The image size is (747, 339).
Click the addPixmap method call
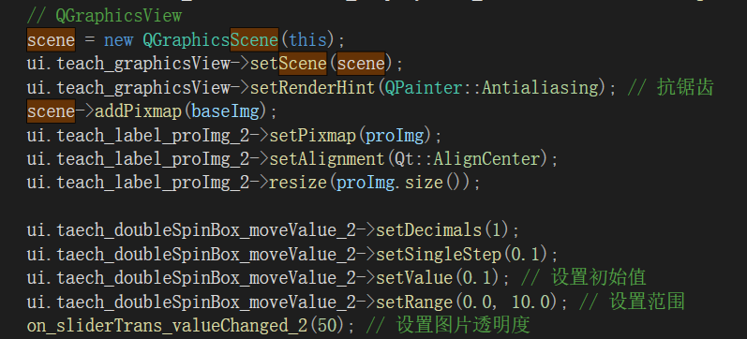[x=138, y=111]
